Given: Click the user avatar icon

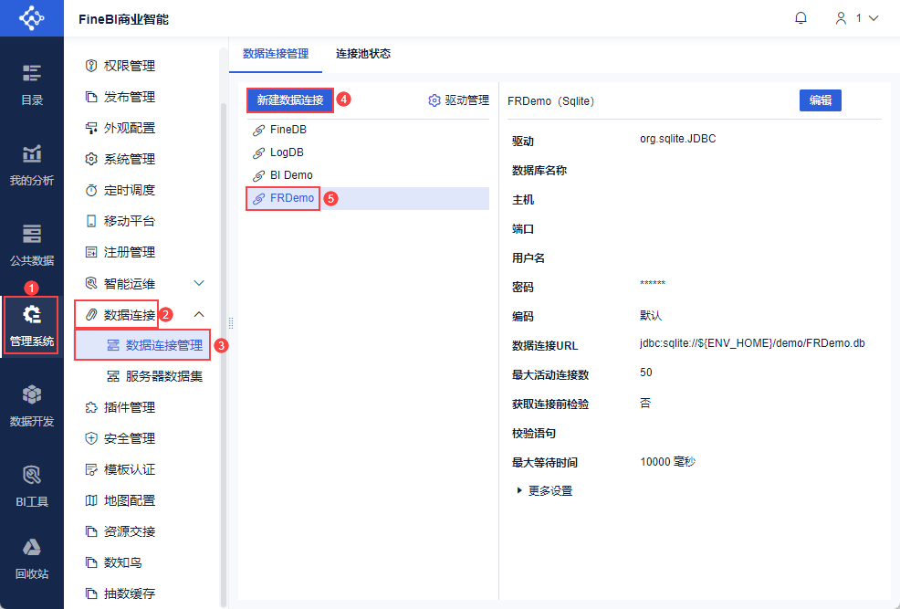Looking at the screenshot, I should (841, 18).
